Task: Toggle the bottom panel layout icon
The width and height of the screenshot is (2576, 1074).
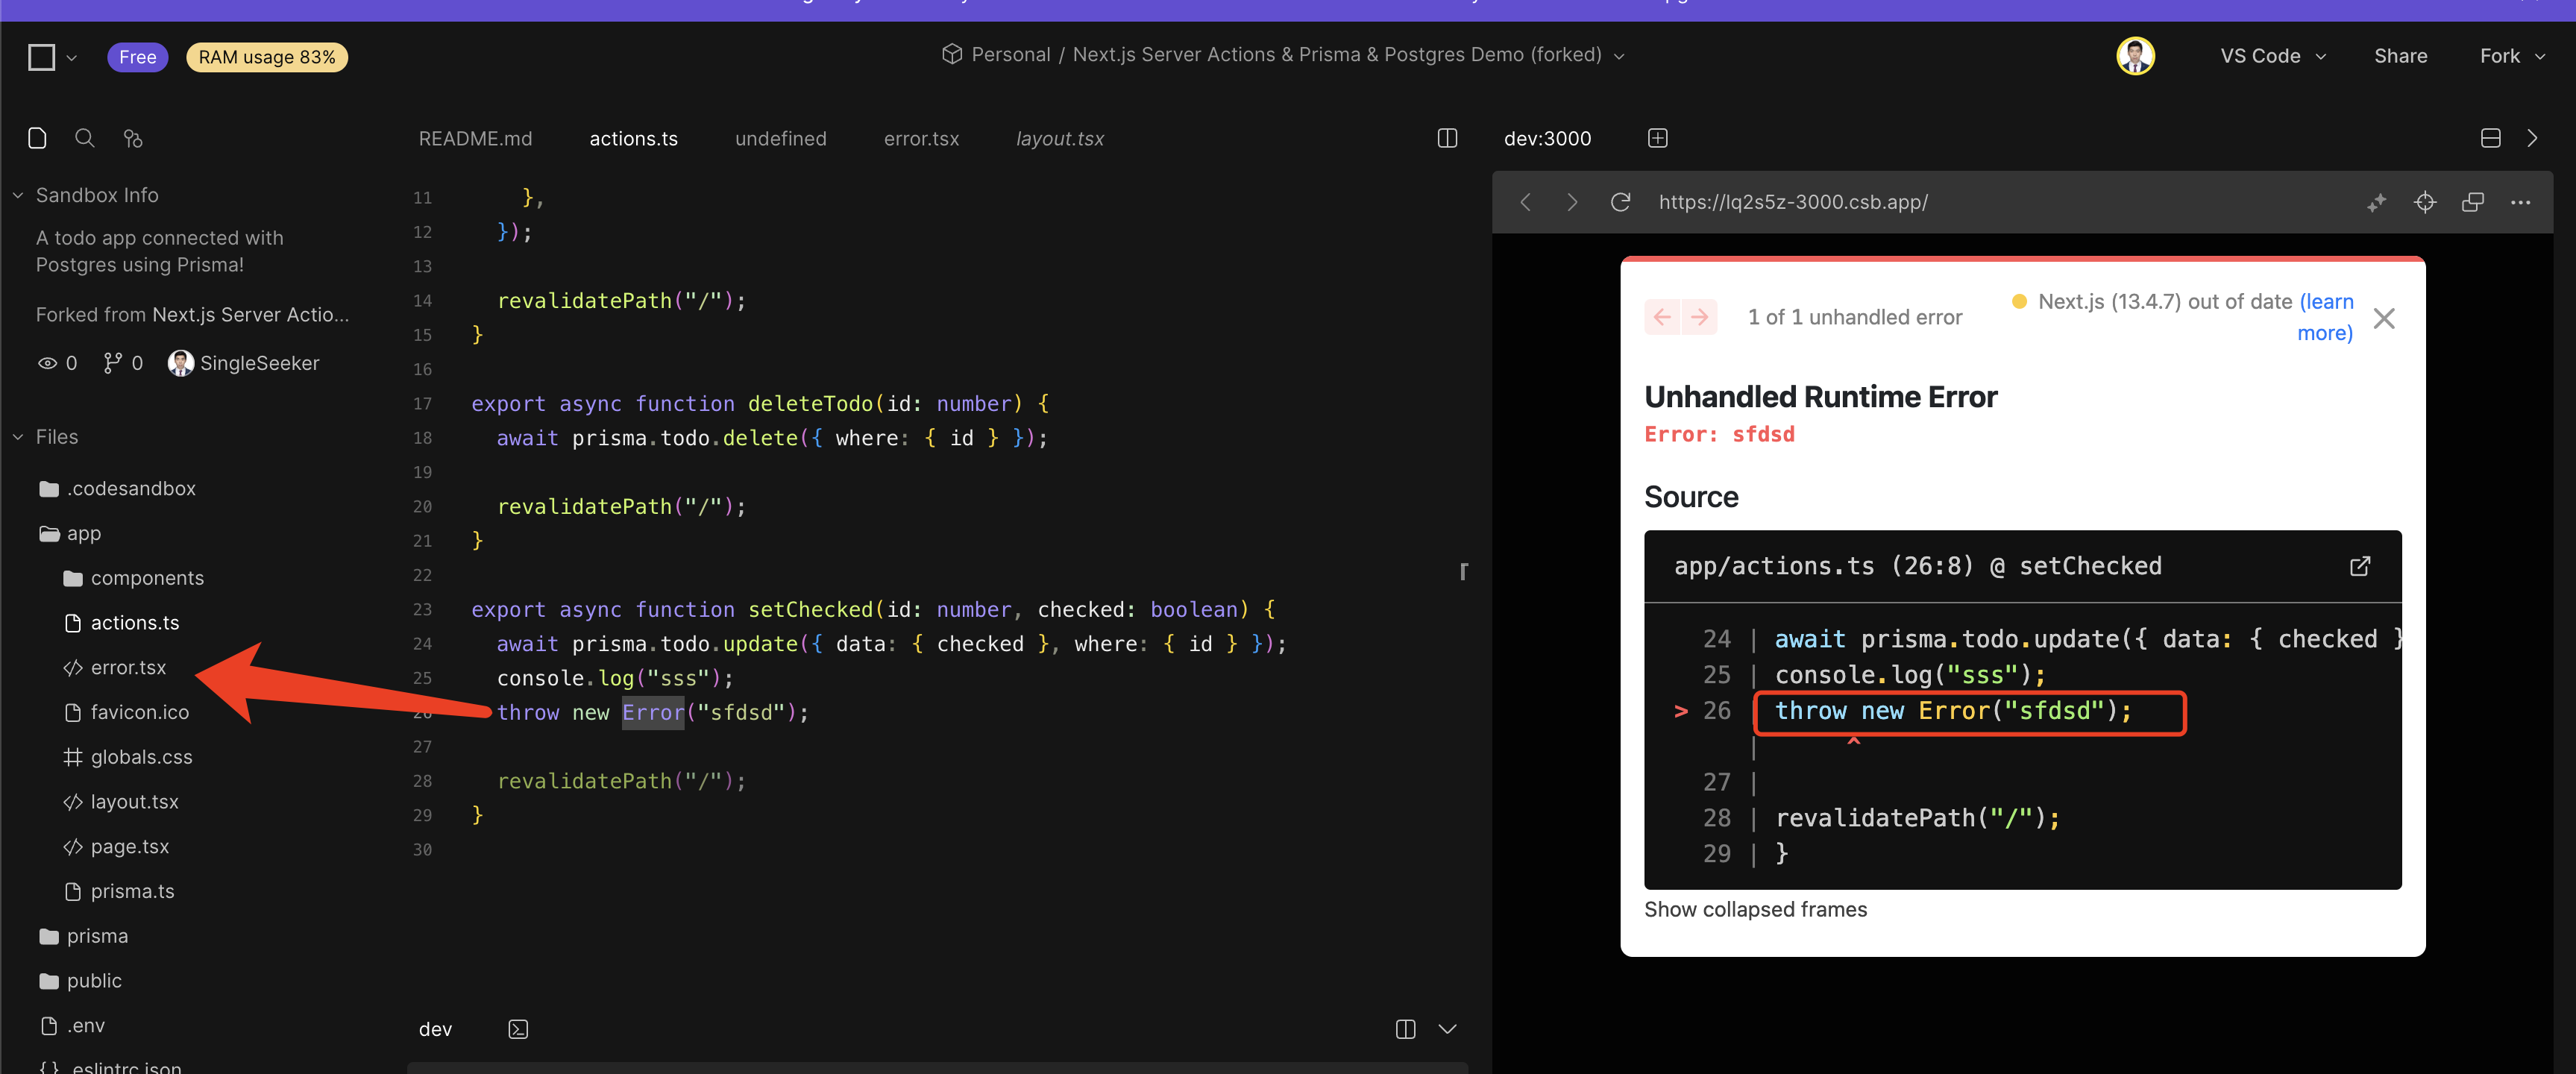Action: (2490, 138)
